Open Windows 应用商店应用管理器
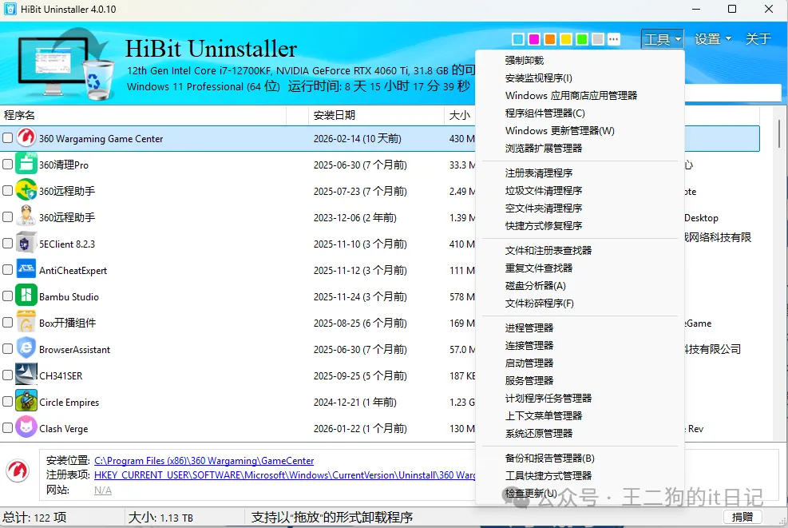Viewport: 788px width, 528px height. 571,96
